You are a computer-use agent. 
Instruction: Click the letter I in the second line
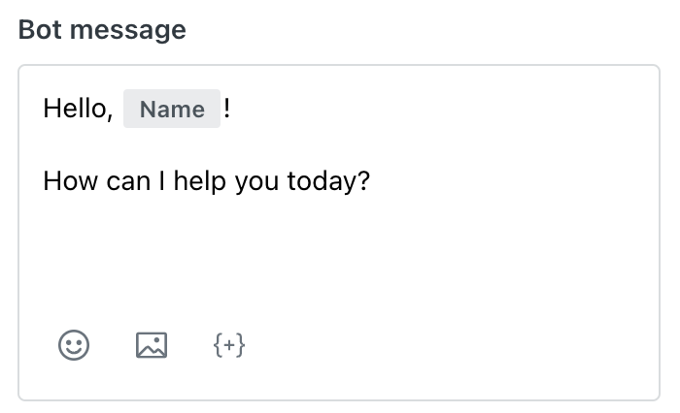point(162,181)
